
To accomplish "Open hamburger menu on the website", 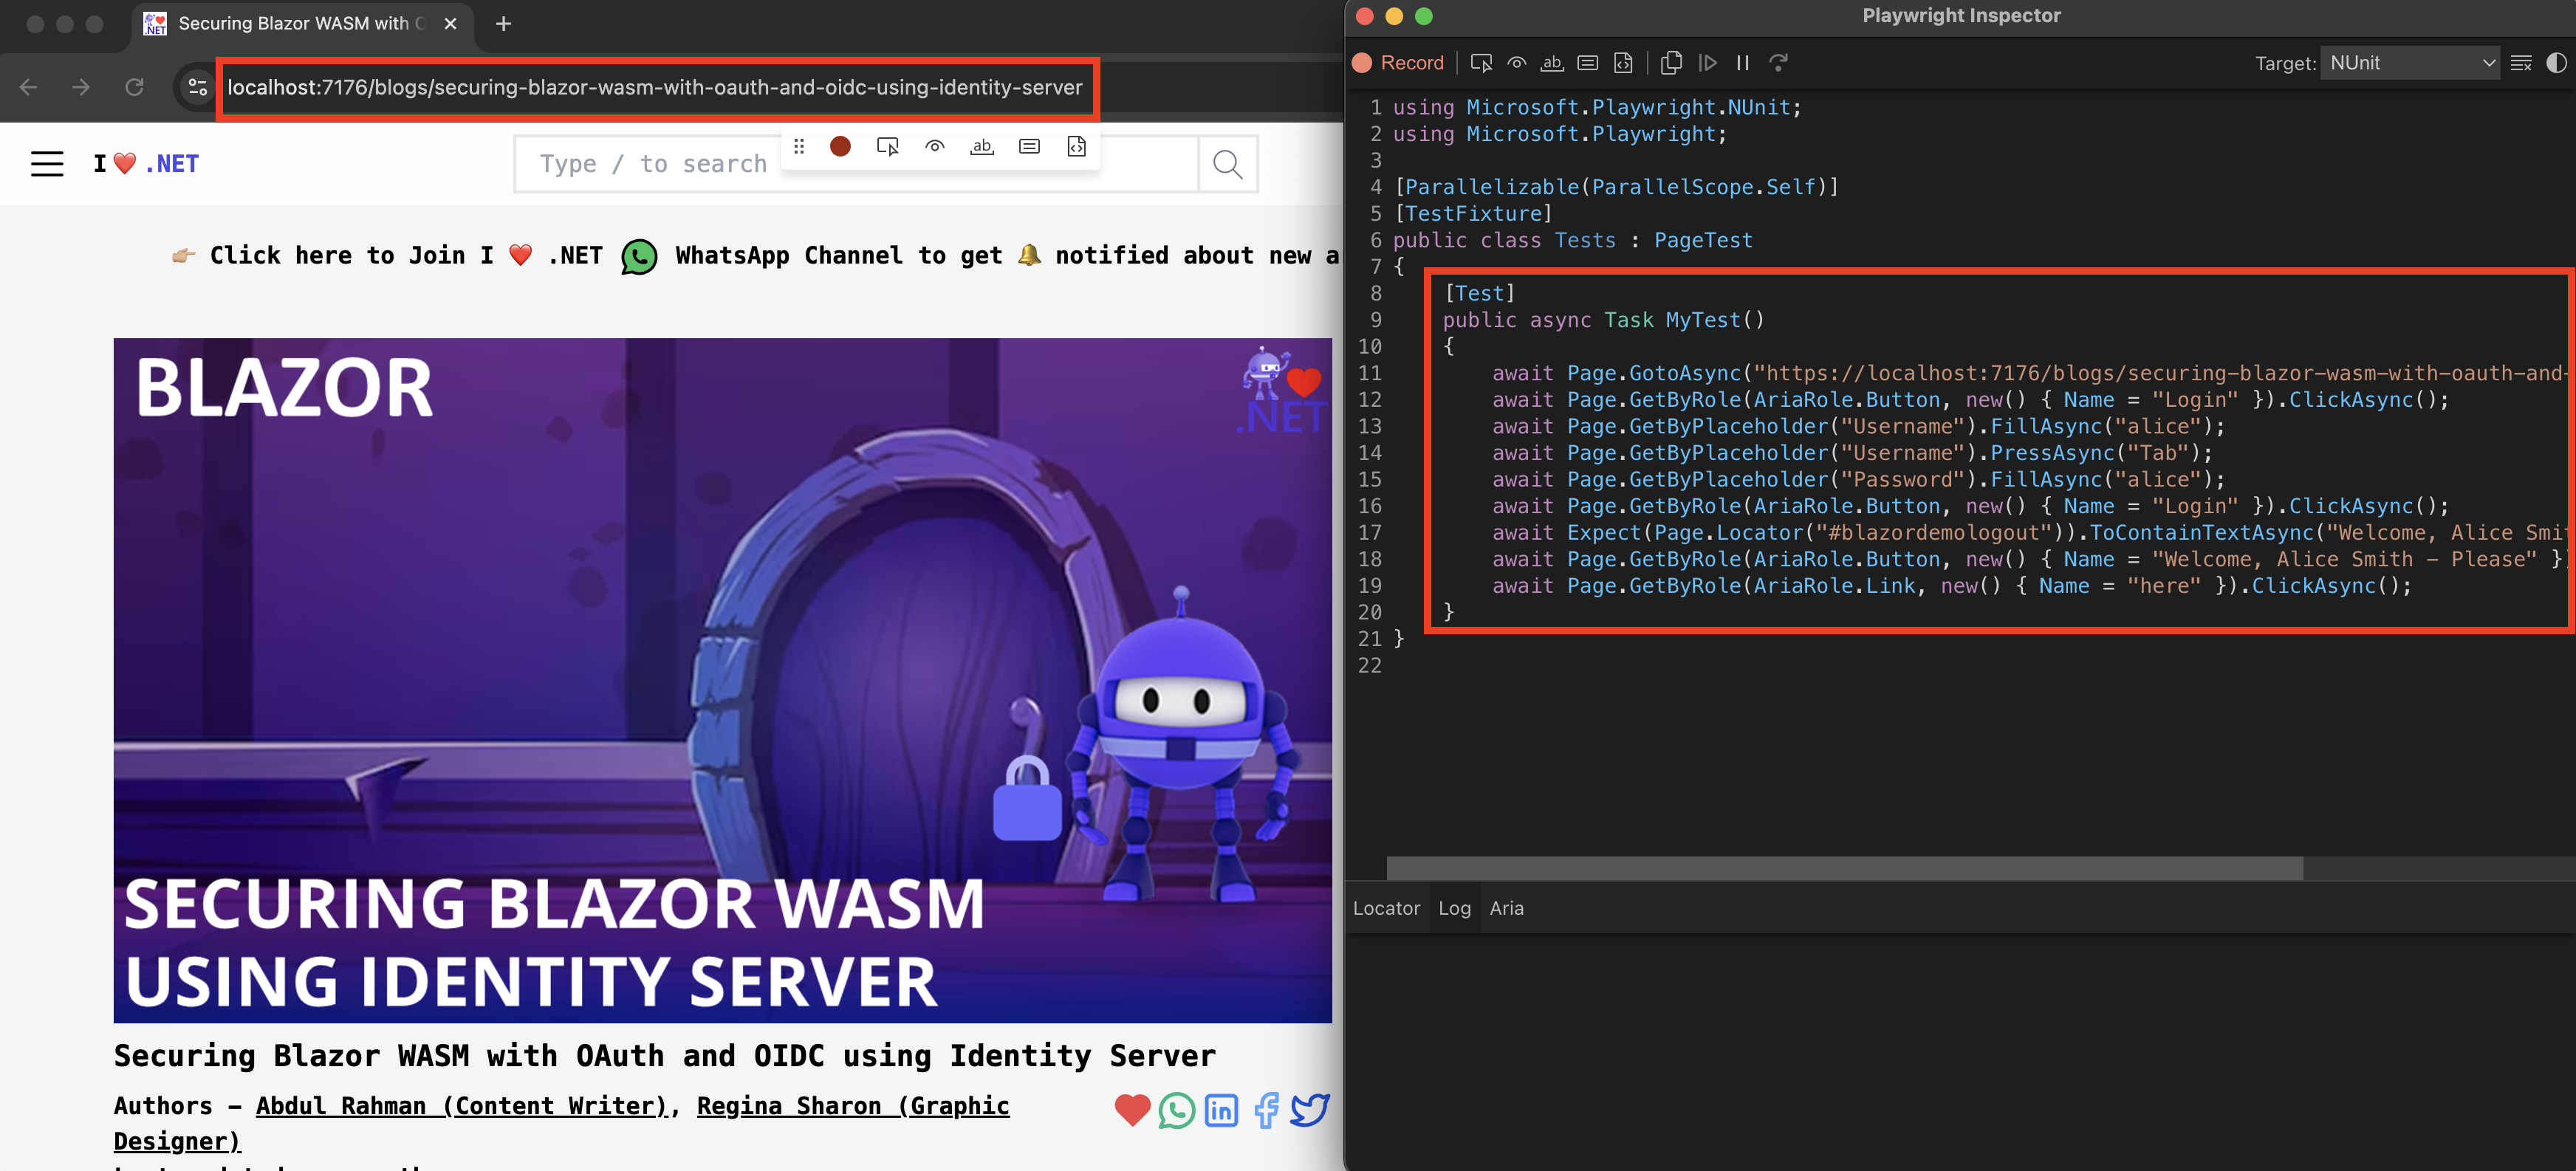I will [x=47, y=164].
